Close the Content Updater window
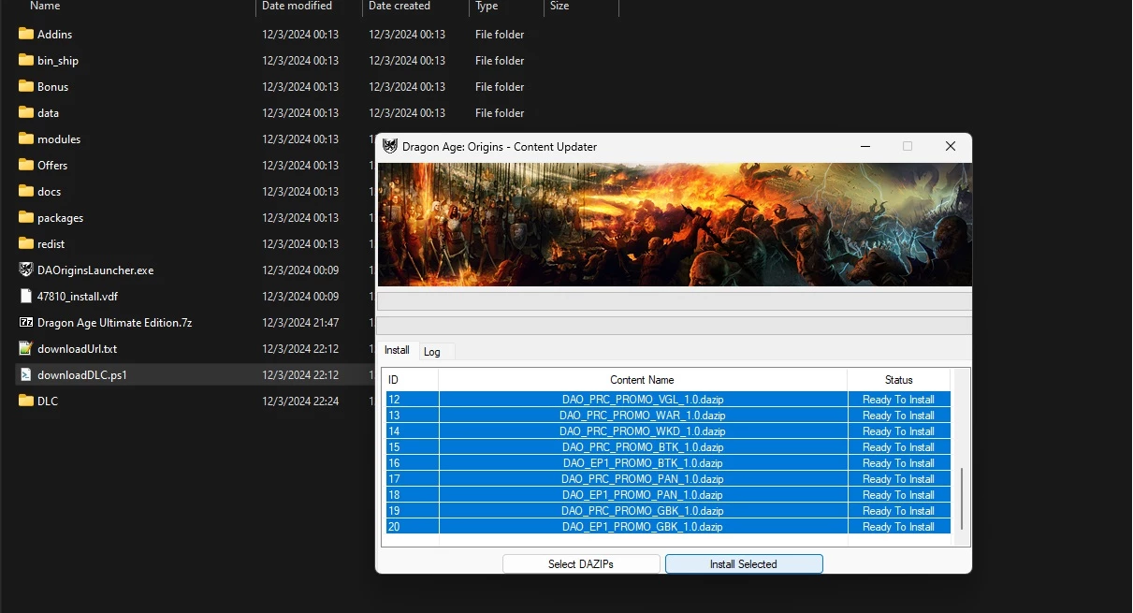1133x613 pixels. coord(951,146)
